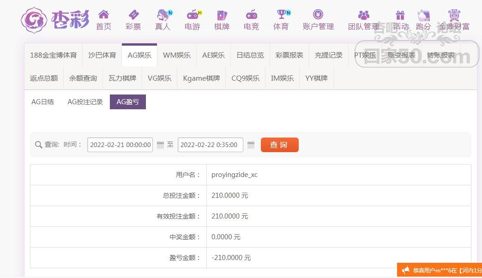The width and height of the screenshot is (482, 278).
Task: Open CQ9娱乐 tab
Action: (245, 78)
